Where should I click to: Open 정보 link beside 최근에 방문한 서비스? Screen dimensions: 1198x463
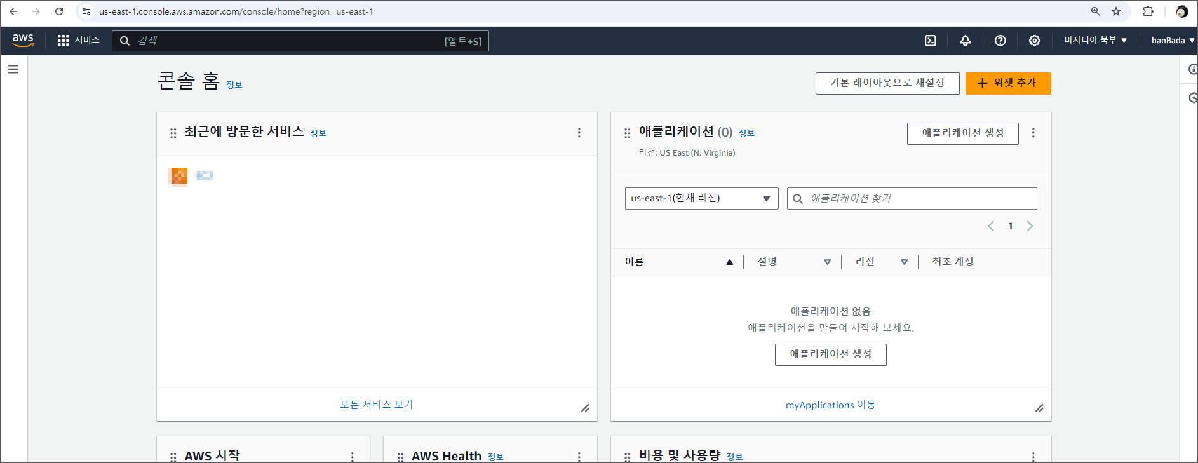point(318,133)
